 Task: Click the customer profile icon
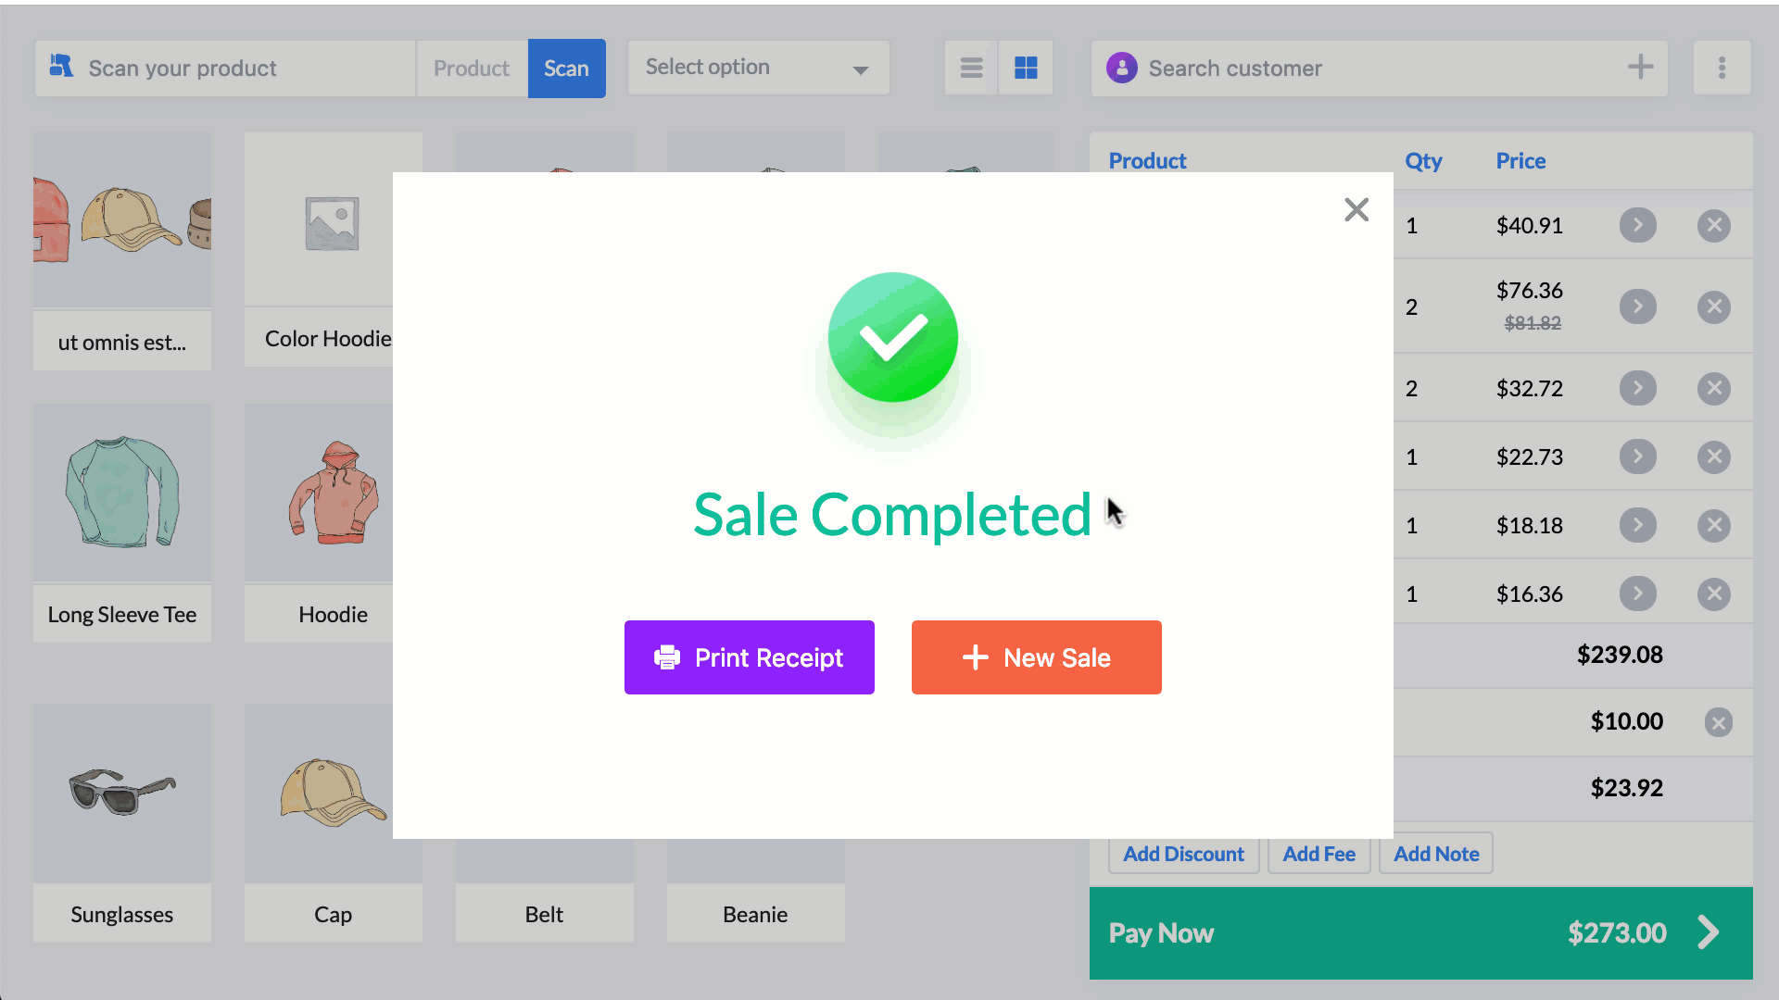pos(1122,68)
